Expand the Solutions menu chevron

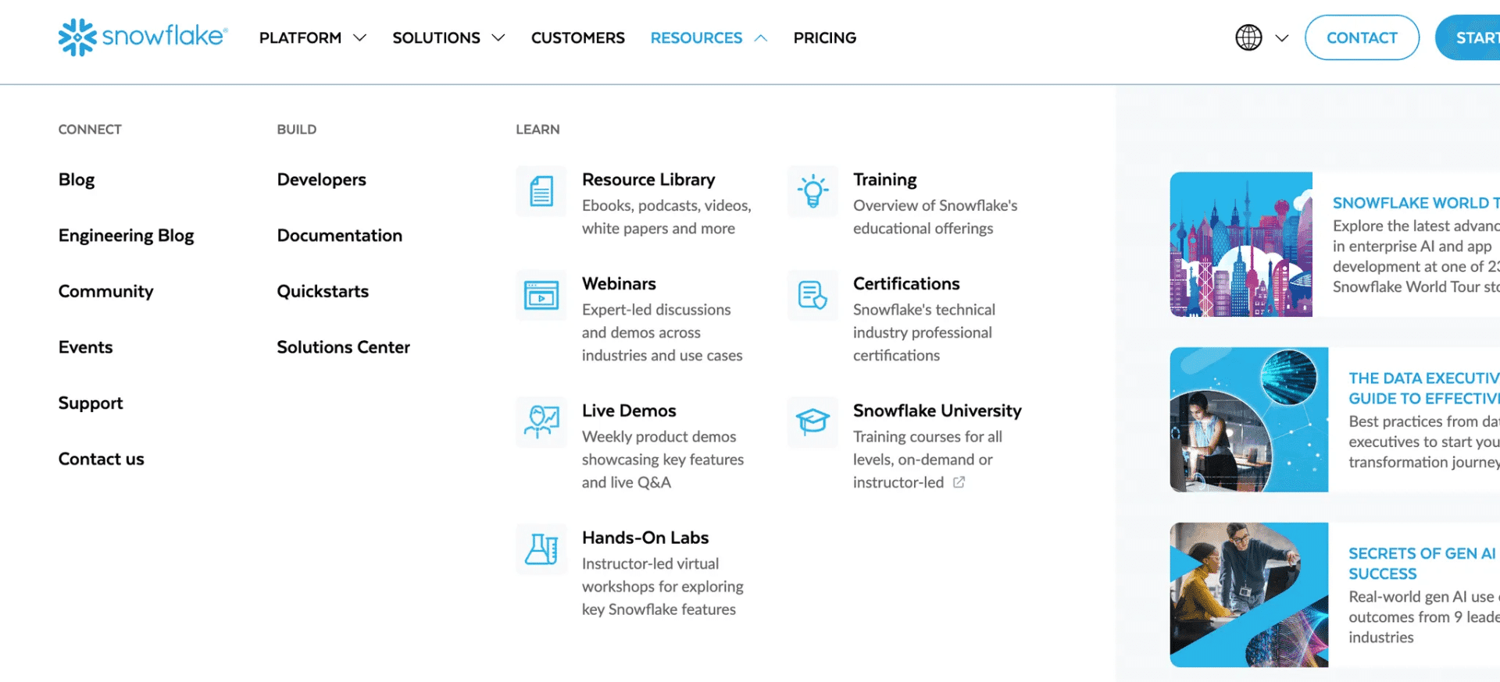click(498, 37)
